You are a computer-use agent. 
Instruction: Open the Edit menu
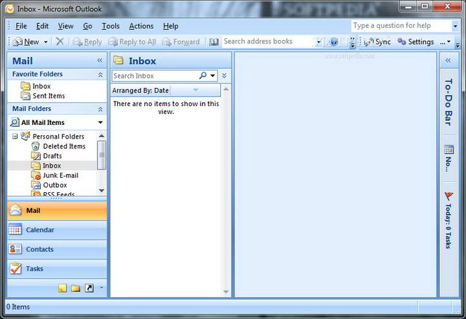(42, 26)
